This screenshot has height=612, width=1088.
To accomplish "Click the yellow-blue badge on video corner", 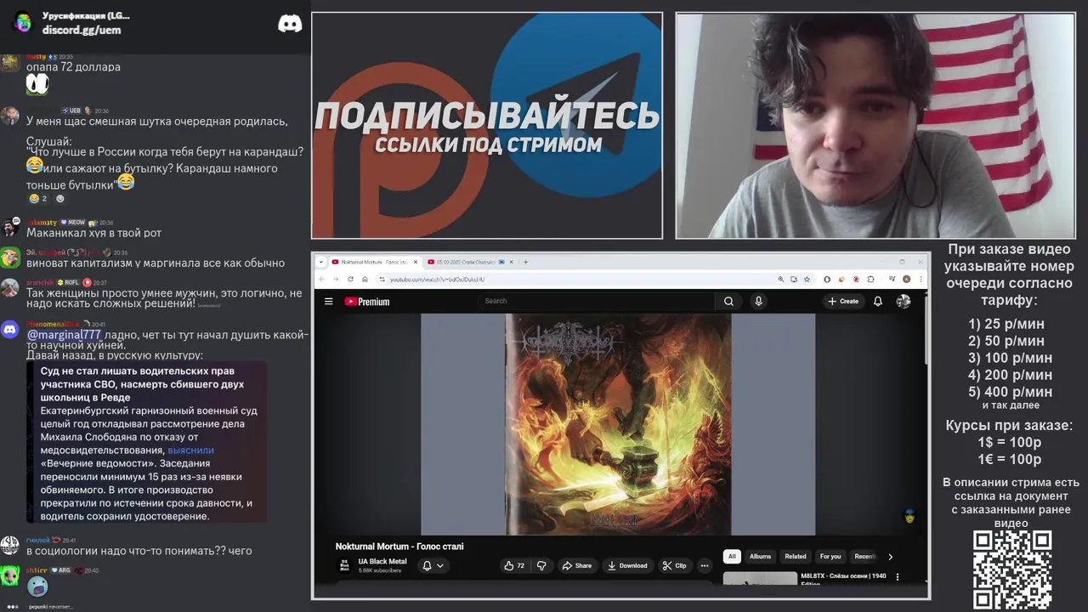I will click(x=909, y=516).
